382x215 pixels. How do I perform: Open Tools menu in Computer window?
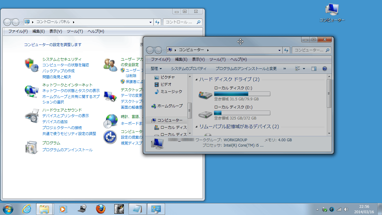217,59
